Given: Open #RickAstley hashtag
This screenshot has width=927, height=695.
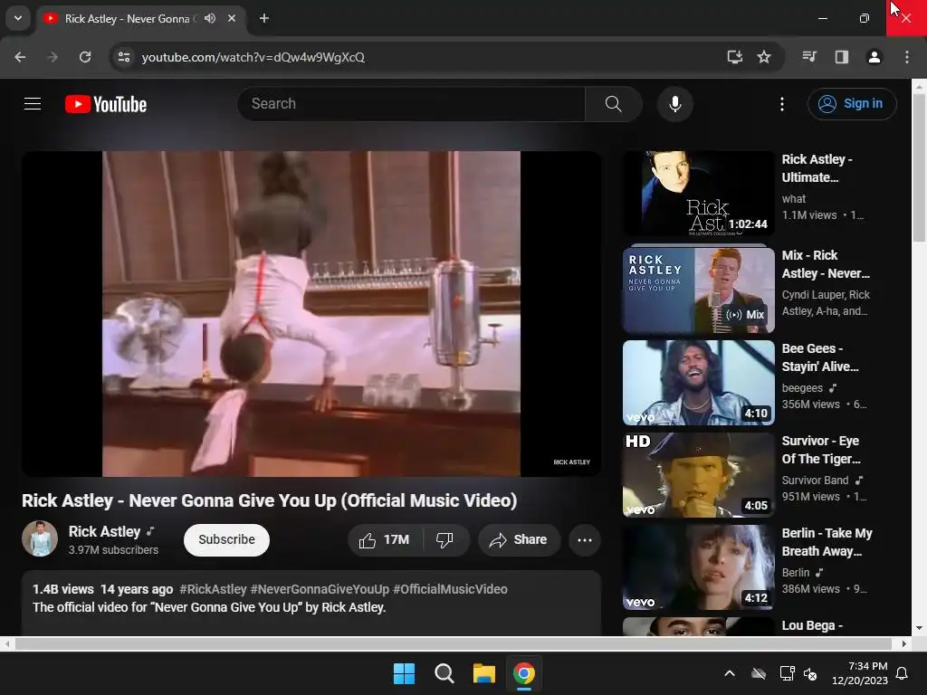Looking at the screenshot, I should [x=213, y=589].
